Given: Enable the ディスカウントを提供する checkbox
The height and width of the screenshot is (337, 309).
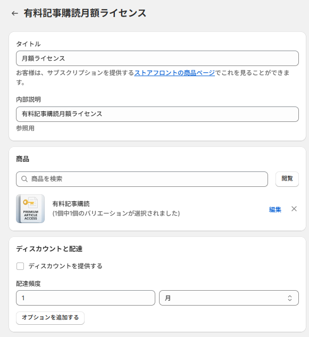Looking at the screenshot, I should [x=20, y=266].
